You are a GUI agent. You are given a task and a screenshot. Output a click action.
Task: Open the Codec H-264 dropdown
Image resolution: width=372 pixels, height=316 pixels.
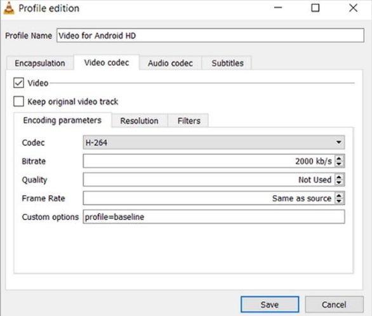(214, 142)
